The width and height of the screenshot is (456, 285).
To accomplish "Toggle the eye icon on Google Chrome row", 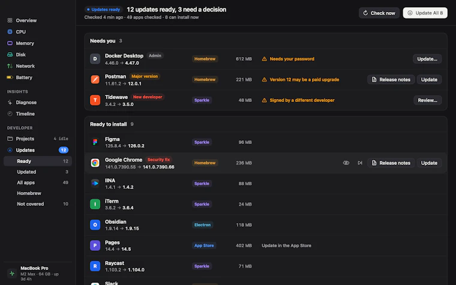I will point(346,163).
